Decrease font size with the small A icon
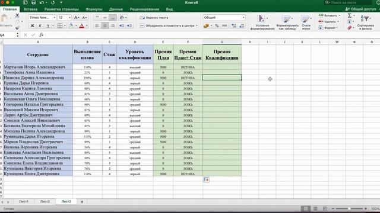The width and height of the screenshot is (380, 213). [84, 18]
